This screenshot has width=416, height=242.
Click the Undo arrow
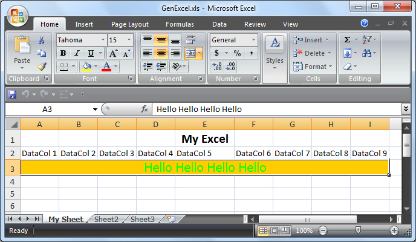pos(25,94)
